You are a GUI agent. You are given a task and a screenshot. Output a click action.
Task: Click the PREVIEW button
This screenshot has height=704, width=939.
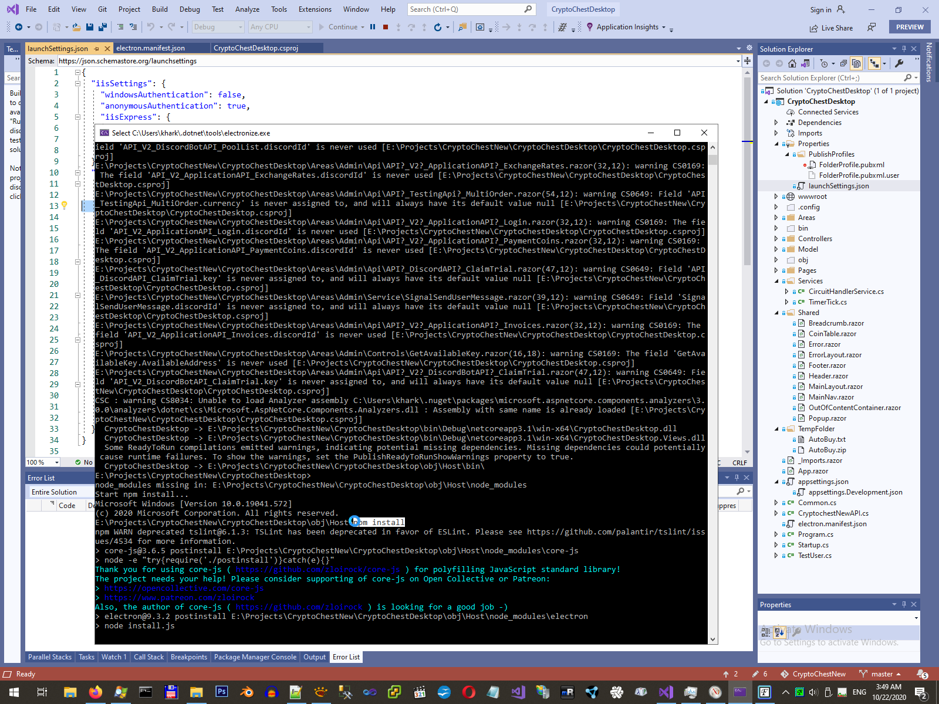click(x=910, y=27)
